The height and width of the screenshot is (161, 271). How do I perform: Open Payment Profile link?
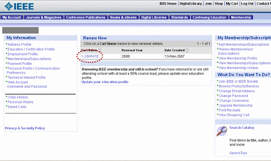19,64
